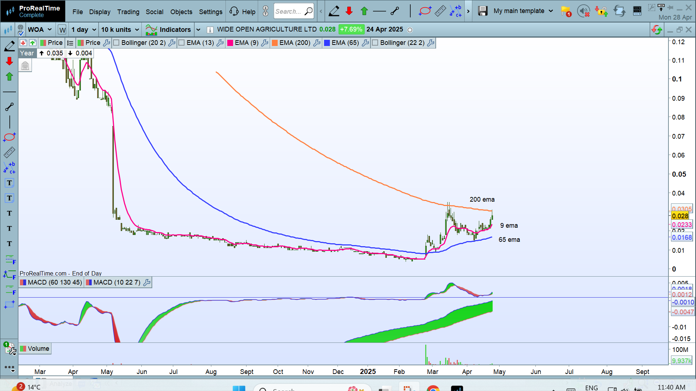Toggle the circle indicator after 24 Apr 2025
This screenshot has width=696, height=391.
[x=410, y=30]
